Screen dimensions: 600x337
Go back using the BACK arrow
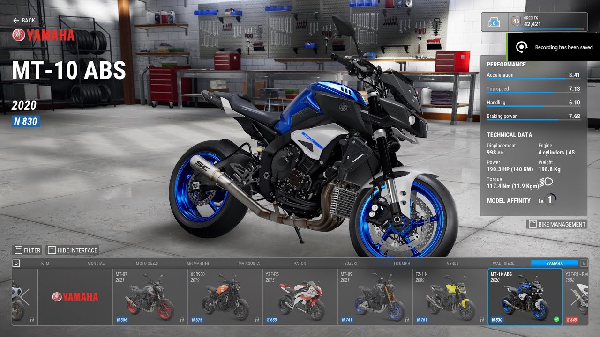coord(24,21)
